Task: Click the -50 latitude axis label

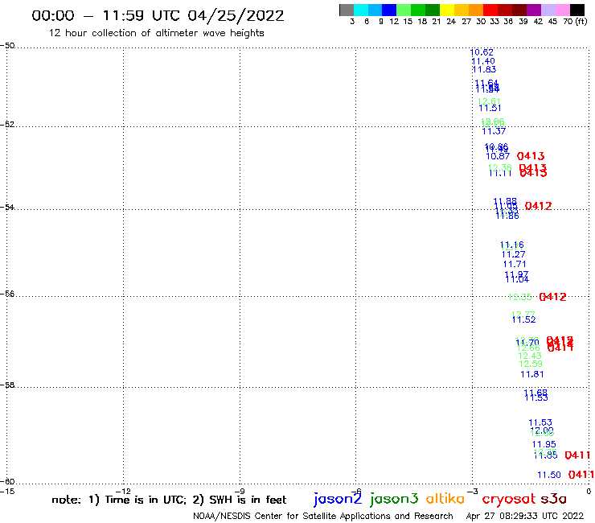Action: point(7,46)
